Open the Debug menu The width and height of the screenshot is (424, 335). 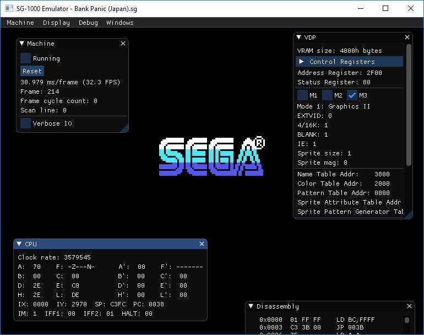tap(88, 23)
